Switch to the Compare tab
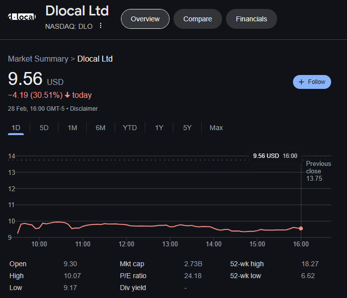This screenshot has width=347, height=298. pos(198,19)
